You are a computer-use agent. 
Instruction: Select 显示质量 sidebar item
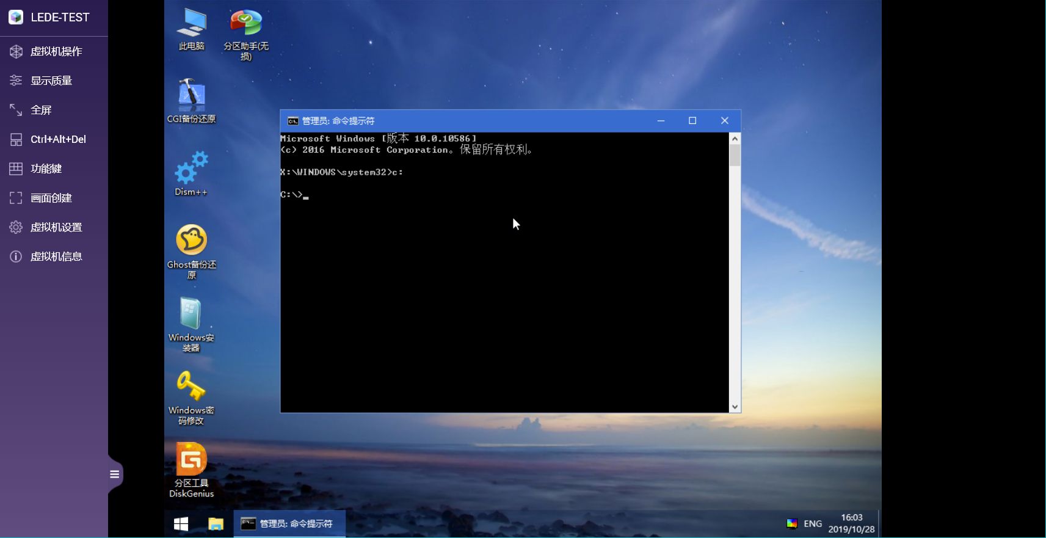click(54, 81)
